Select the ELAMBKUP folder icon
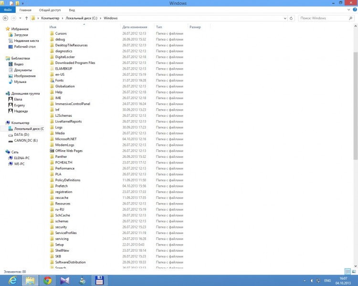The height and width of the screenshot is (286, 358). point(52,69)
